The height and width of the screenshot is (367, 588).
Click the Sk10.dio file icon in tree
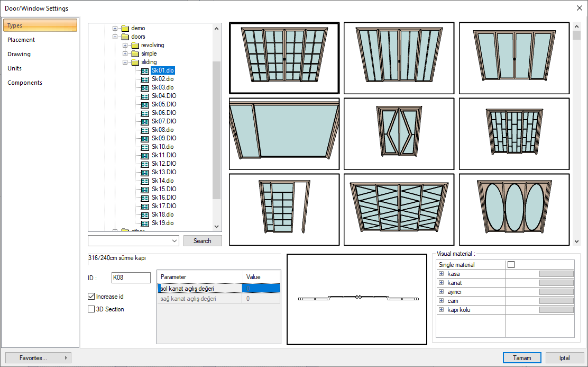(145, 147)
